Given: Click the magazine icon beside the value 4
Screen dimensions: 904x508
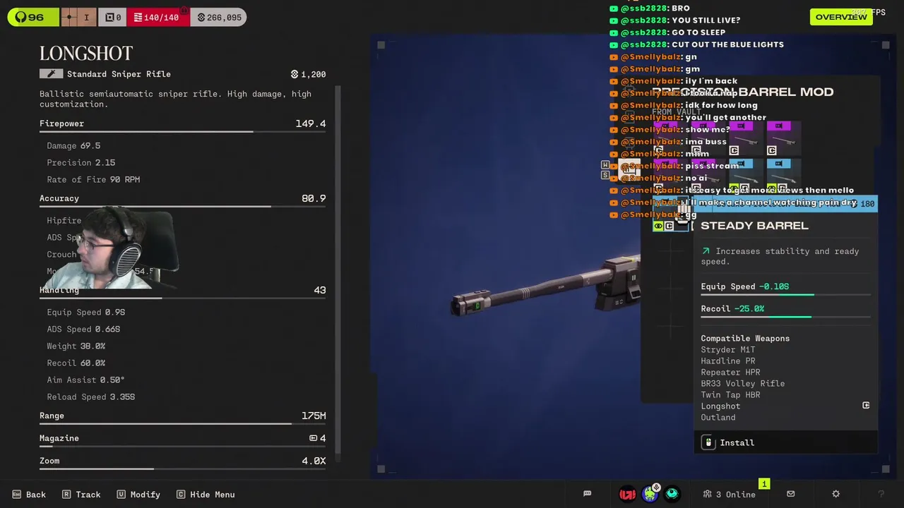Looking at the screenshot, I should [313, 438].
